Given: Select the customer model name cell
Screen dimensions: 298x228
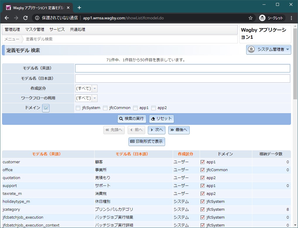Looking at the screenshot, I should point(48,162).
